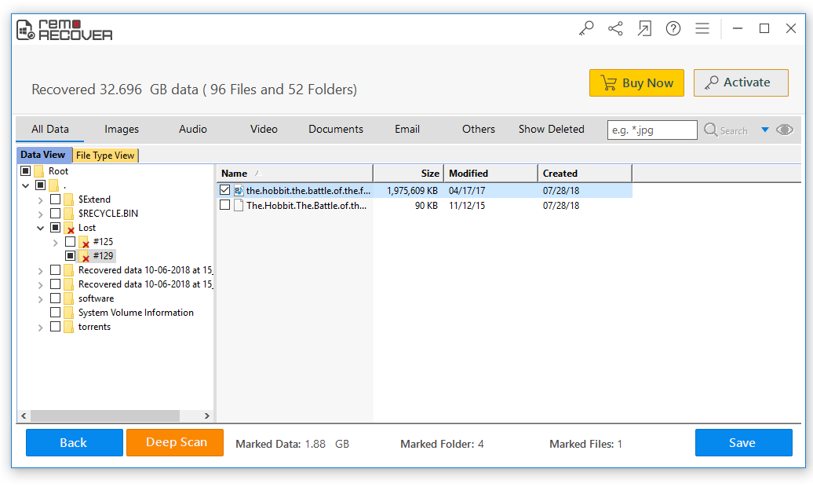The height and width of the screenshot is (487, 813).
Task: Switch to the All Data tab
Action: click(49, 130)
